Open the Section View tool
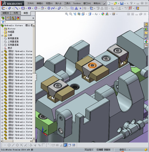Screen dimensions: 149x152 (79, 14)
